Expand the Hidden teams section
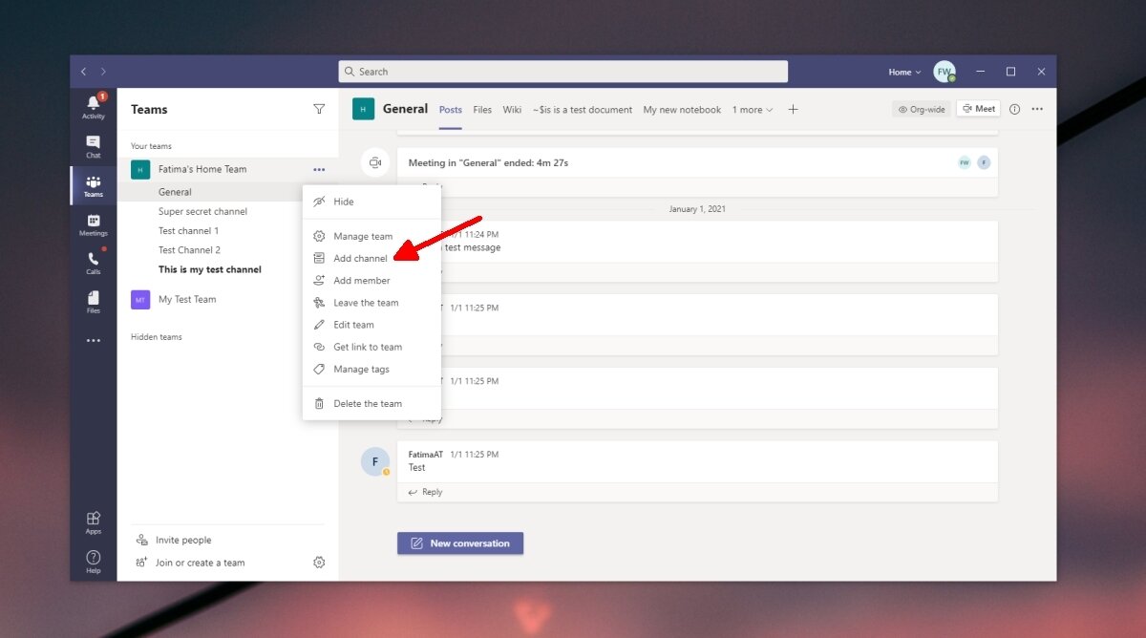Screen dimensions: 1146x638 (x=156, y=336)
